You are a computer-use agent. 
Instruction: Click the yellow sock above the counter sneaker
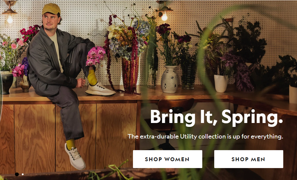coord(92,78)
